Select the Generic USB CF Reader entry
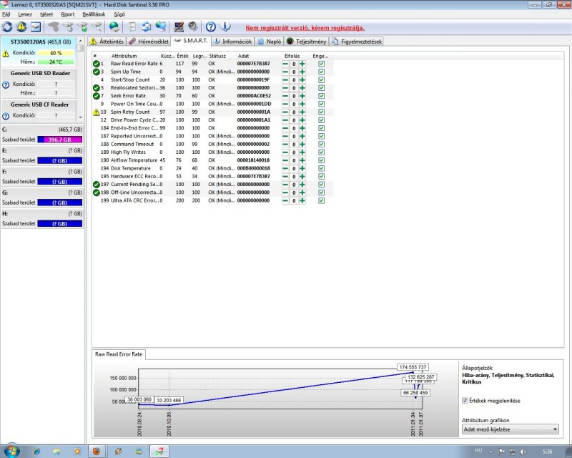This screenshot has height=458, width=572. click(x=39, y=110)
